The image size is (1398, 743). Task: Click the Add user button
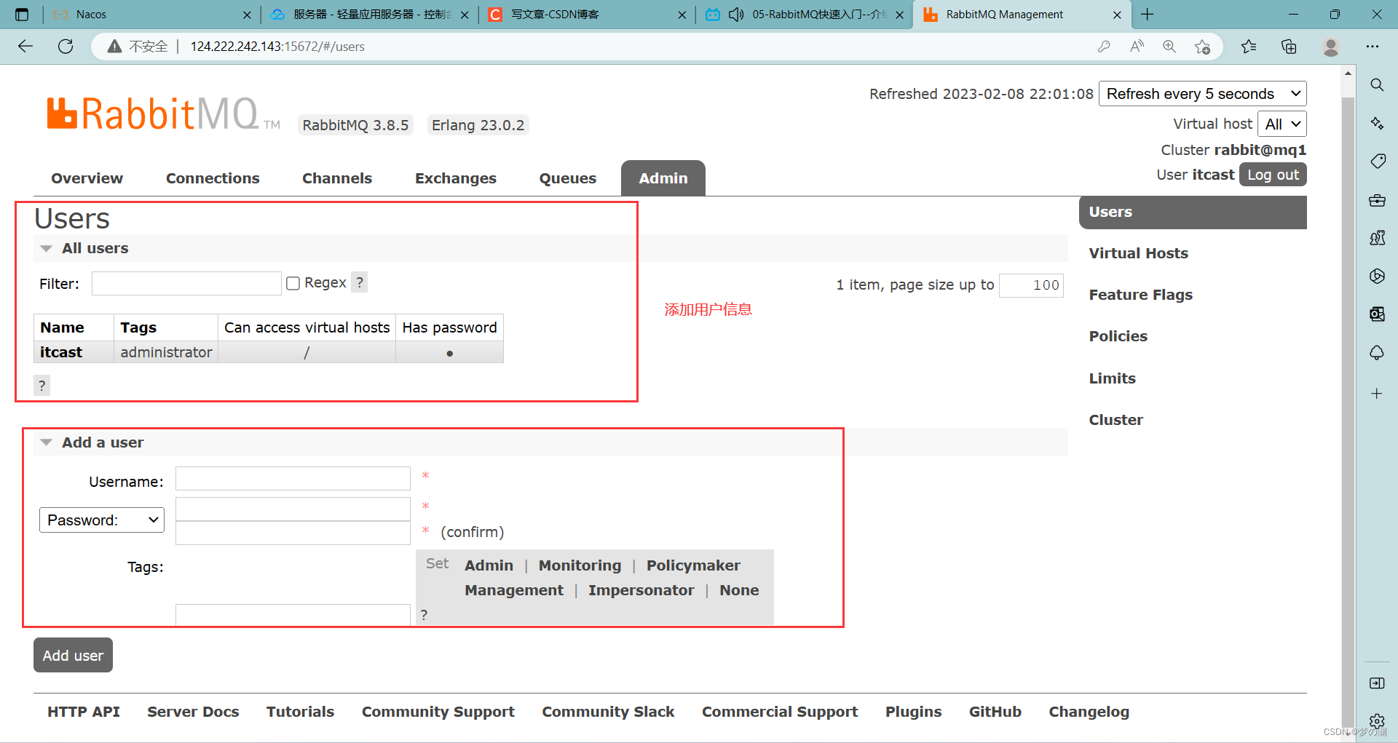[73, 655]
